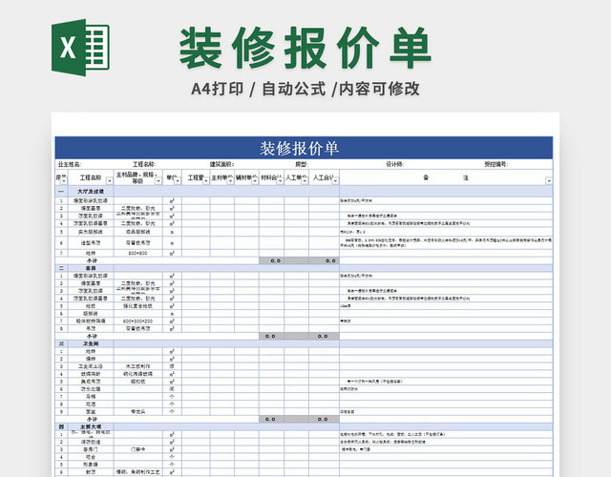The height and width of the screenshot is (477, 611).
Task: Open the 人工合计 column filter dropdown
Action: (x=335, y=181)
